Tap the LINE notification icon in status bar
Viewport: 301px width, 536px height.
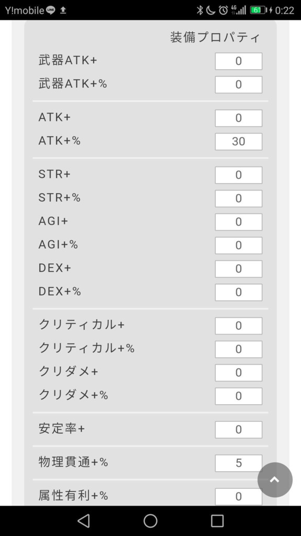point(51,10)
